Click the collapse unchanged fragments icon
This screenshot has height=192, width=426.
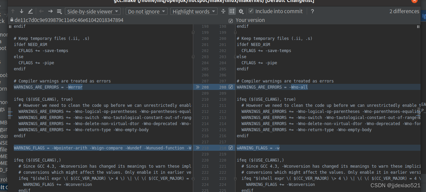pos(223,11)
